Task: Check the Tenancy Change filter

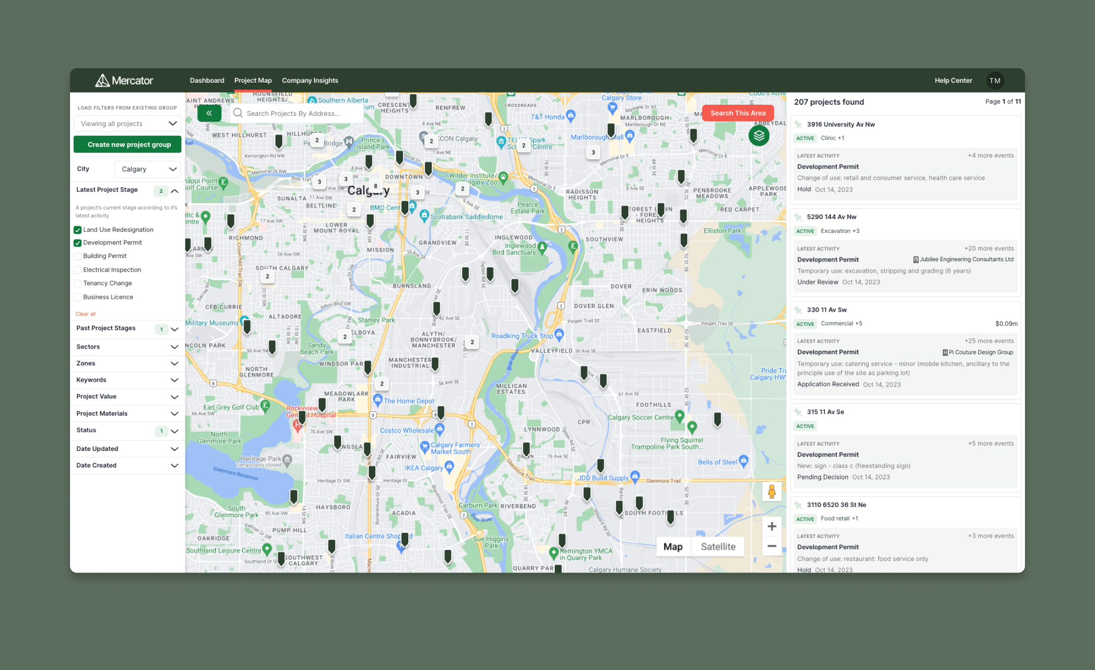Action: [77, 283]
